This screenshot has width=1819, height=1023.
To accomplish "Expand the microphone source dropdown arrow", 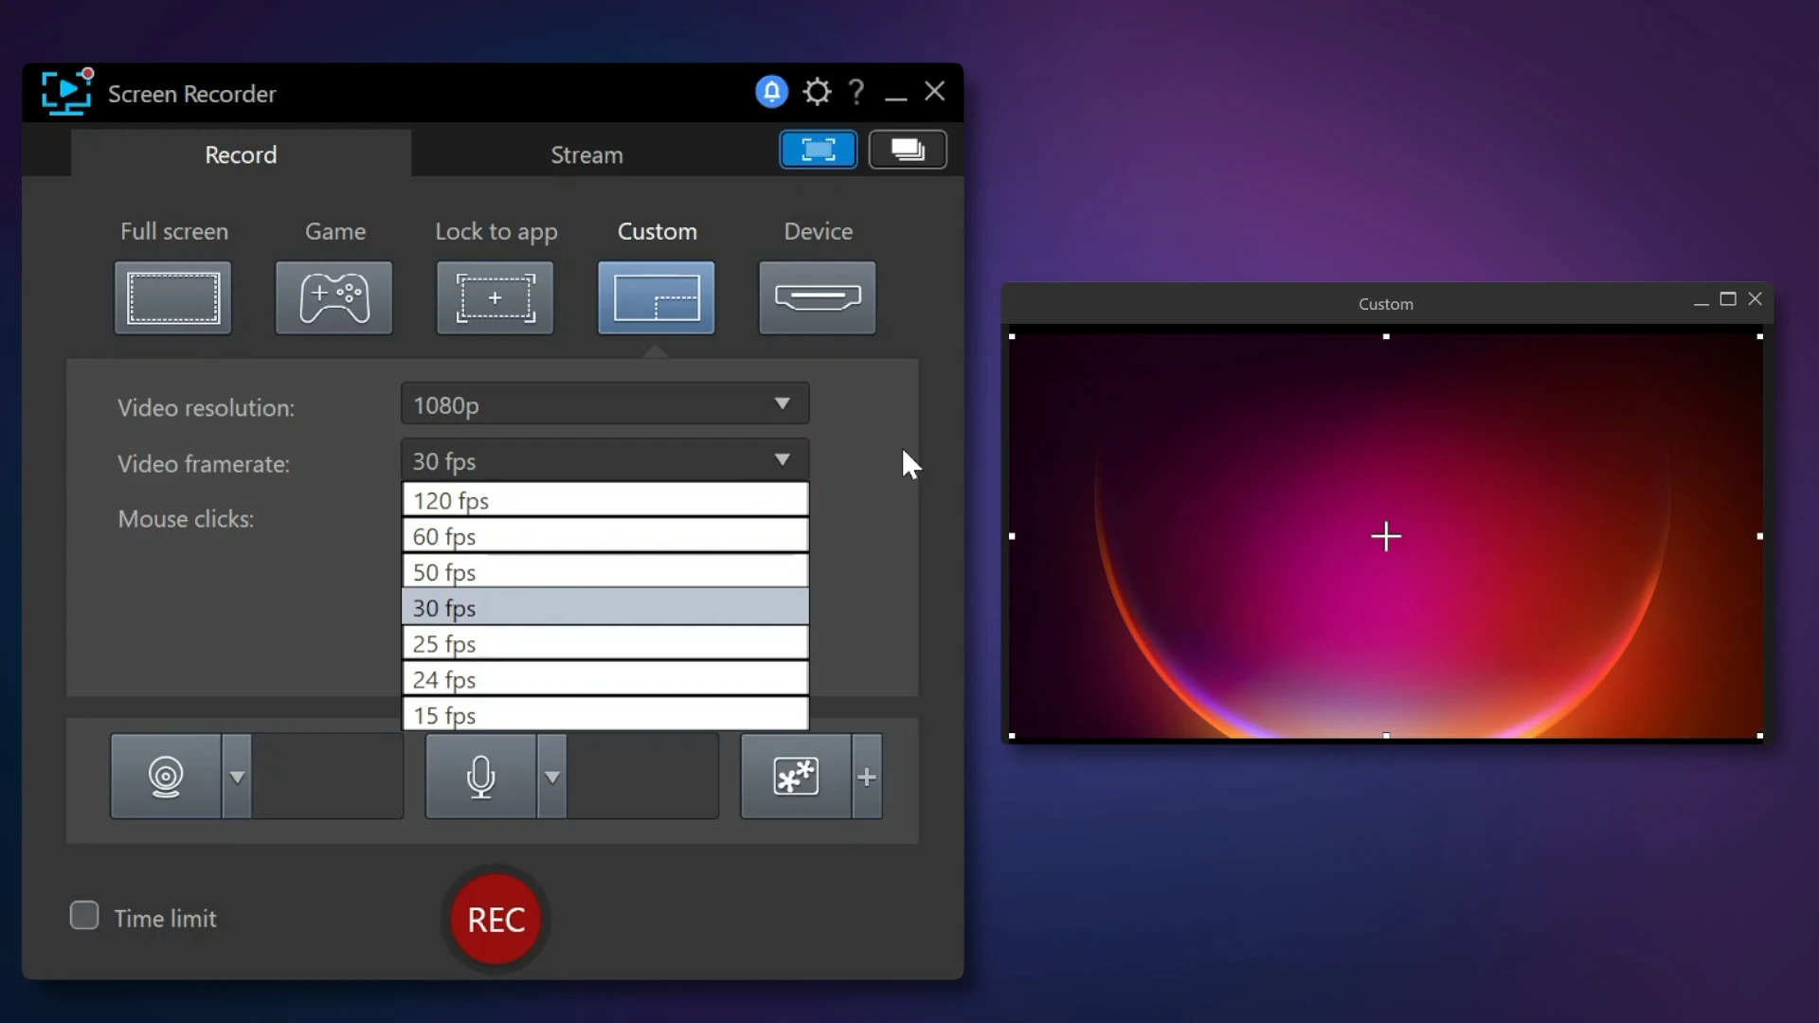I will [552, 777].
